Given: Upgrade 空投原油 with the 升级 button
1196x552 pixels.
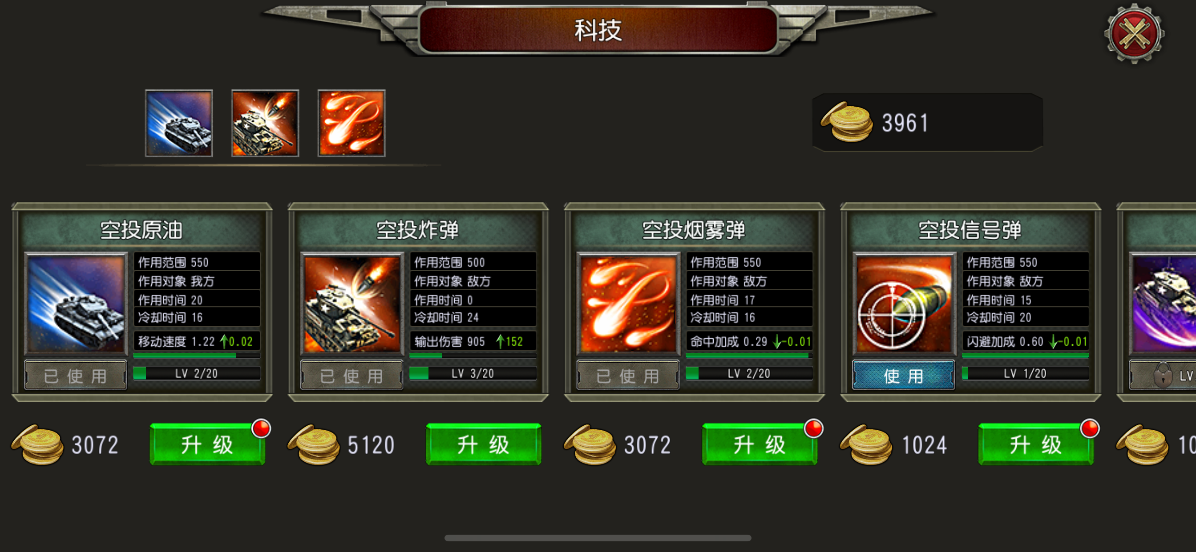Looking at the screenshot, I should click(x=207, y=444).
